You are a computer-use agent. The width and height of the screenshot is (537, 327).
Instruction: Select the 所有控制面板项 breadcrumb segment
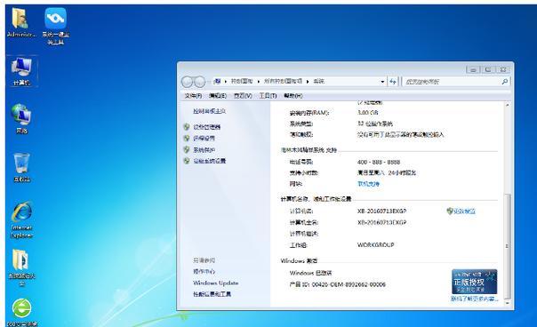tap(283, 81)
